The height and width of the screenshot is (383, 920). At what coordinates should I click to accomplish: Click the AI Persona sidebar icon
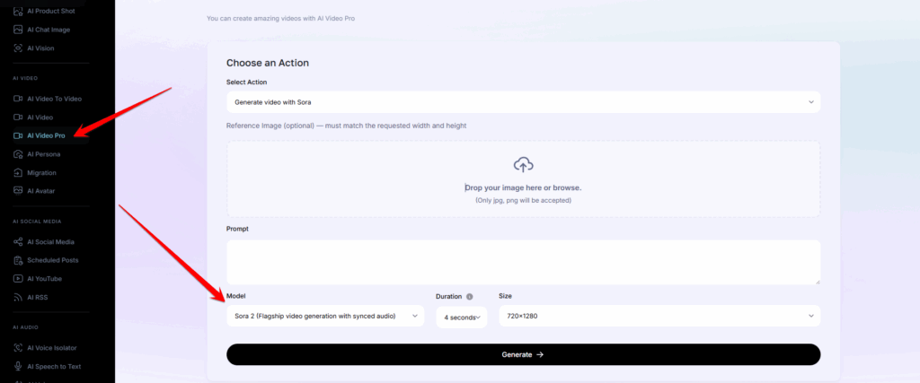click(x=18, y=154)
